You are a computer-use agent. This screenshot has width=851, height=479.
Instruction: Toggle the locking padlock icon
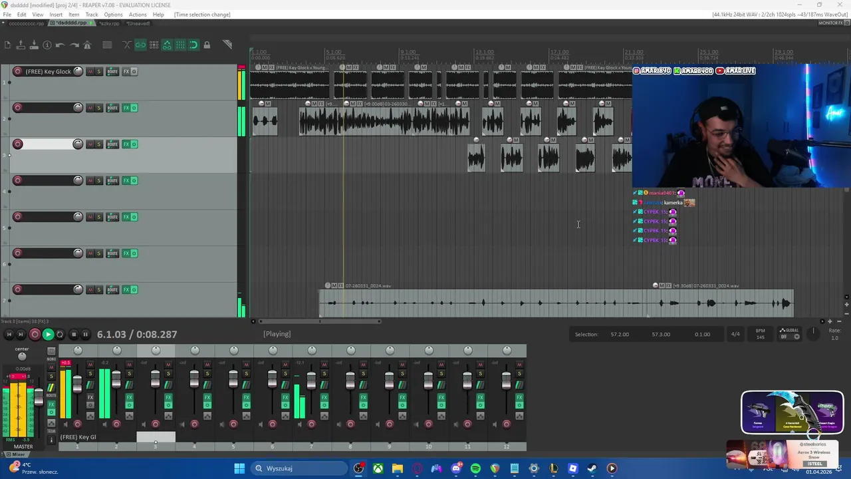[207, 45]
